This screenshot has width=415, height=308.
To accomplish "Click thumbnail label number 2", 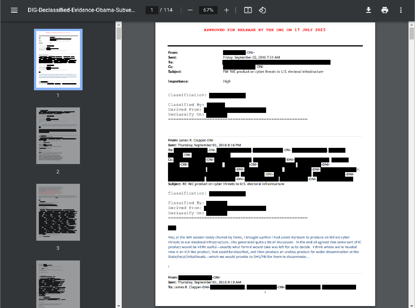I will point(58,172).
